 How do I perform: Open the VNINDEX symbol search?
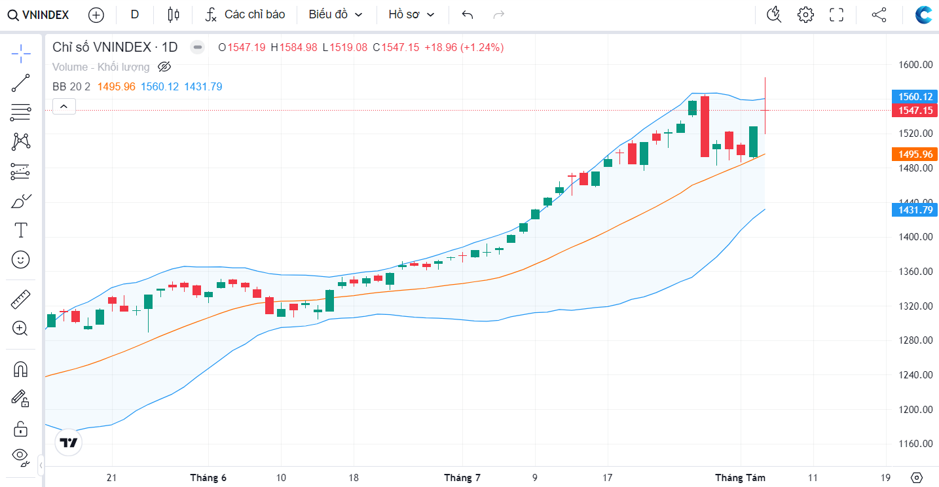tap(39, 14)
